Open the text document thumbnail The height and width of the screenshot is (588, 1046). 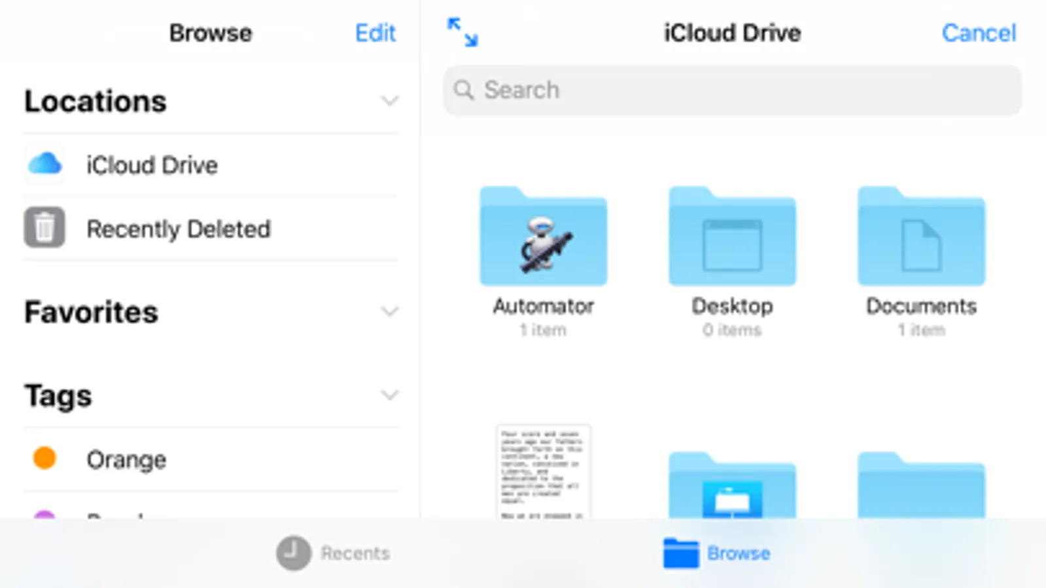(543, 472)
